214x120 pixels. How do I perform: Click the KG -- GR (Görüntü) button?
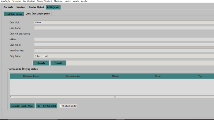[47, 106]
